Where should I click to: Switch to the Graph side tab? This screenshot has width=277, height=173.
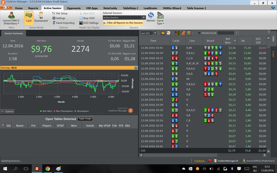tap(273, 54)
